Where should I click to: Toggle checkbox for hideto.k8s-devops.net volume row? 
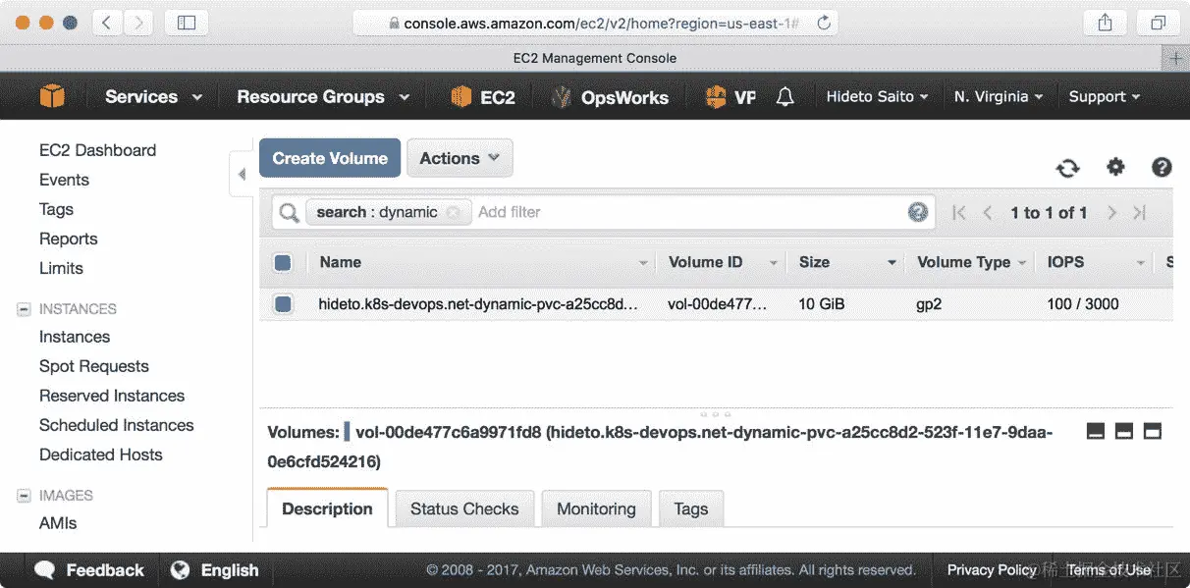tap(283, 304)
